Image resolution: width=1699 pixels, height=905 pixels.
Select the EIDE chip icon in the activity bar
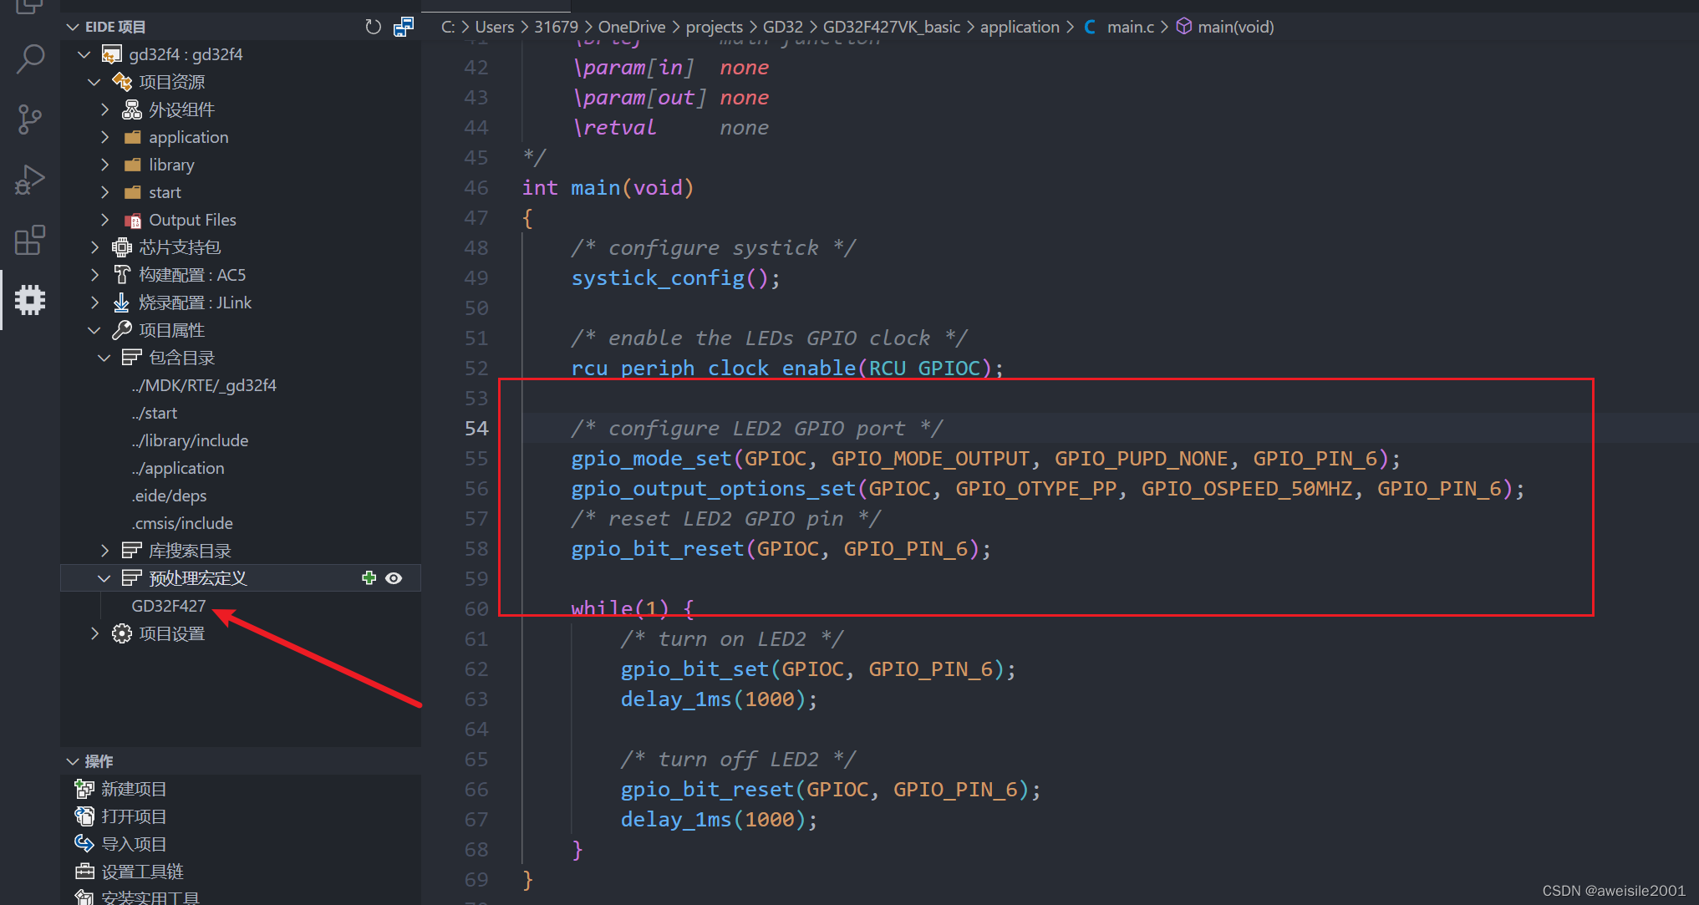pyautogui.click(x=30, y=300)
